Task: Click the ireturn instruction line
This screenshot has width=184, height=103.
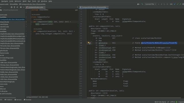Action: point(102,60)
